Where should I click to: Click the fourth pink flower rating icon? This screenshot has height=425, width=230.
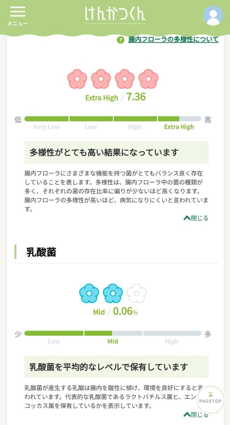[148, 79]
